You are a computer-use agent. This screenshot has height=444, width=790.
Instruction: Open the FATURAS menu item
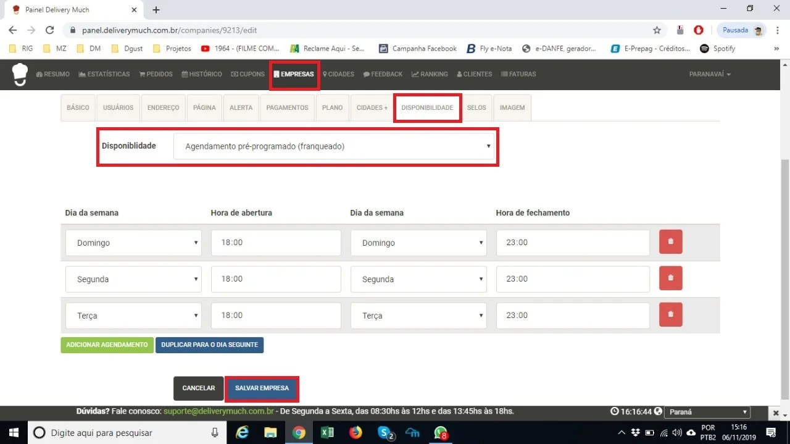coord(518,74)
